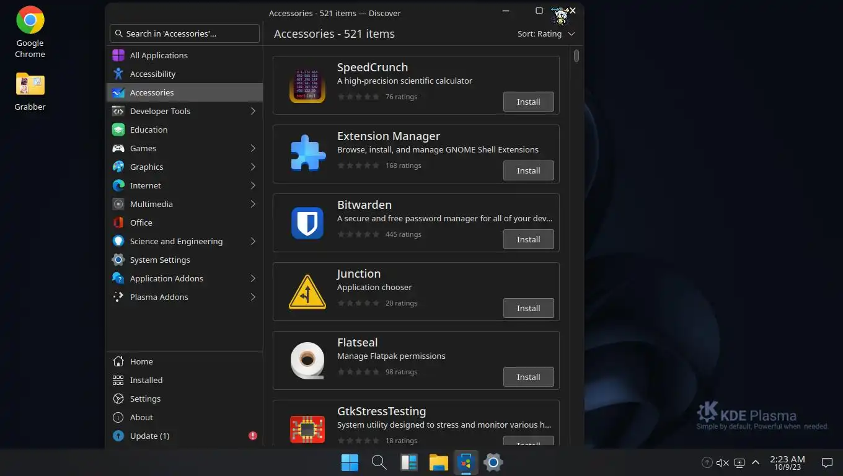
Task: Click the GtkStressTesting chip icon
Action: [x=307, y=429]
